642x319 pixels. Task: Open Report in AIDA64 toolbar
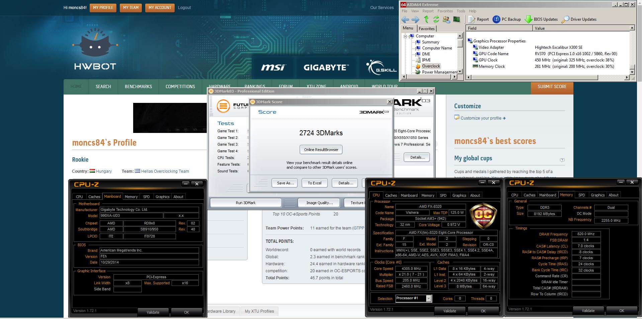click(x=479, y=19)
